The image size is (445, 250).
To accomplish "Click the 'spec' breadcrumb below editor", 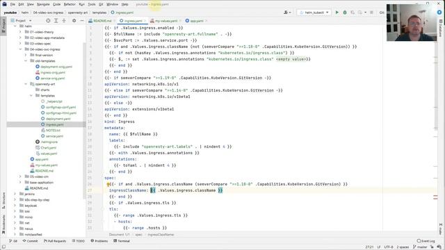I will click(x=138, y=235).
